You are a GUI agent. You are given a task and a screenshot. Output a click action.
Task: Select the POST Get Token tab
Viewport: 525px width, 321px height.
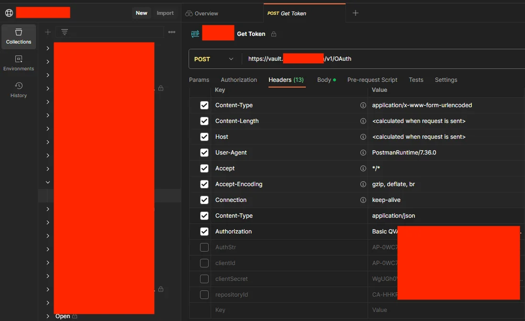(x=304, y=13)
